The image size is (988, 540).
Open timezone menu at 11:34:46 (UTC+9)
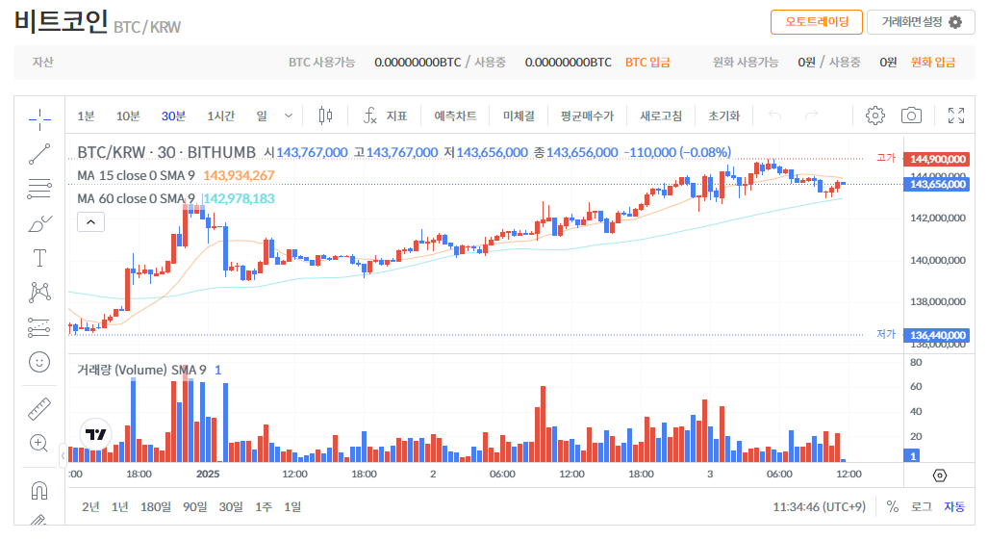coord(819,506)
